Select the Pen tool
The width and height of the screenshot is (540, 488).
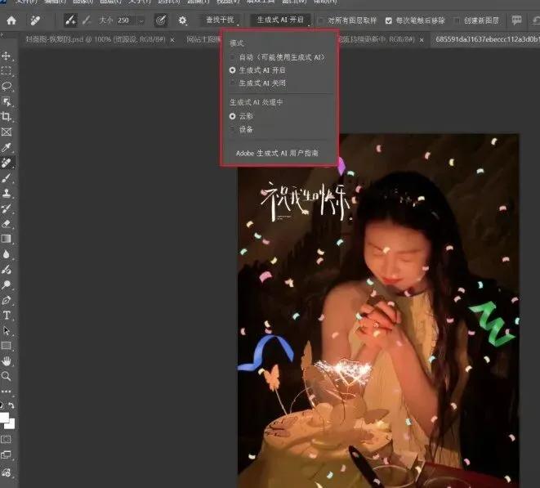[x=7, y=300]
